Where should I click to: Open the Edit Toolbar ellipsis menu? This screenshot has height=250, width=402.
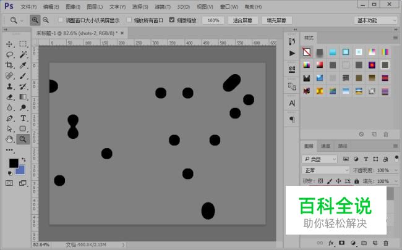(9, 150)
